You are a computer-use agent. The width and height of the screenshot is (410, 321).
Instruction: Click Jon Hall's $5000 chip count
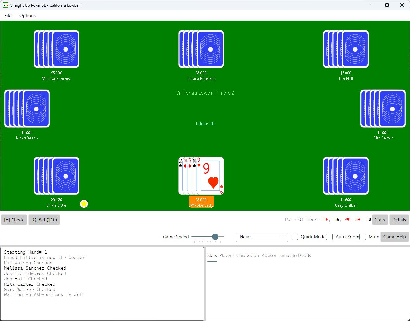point(346,73)
